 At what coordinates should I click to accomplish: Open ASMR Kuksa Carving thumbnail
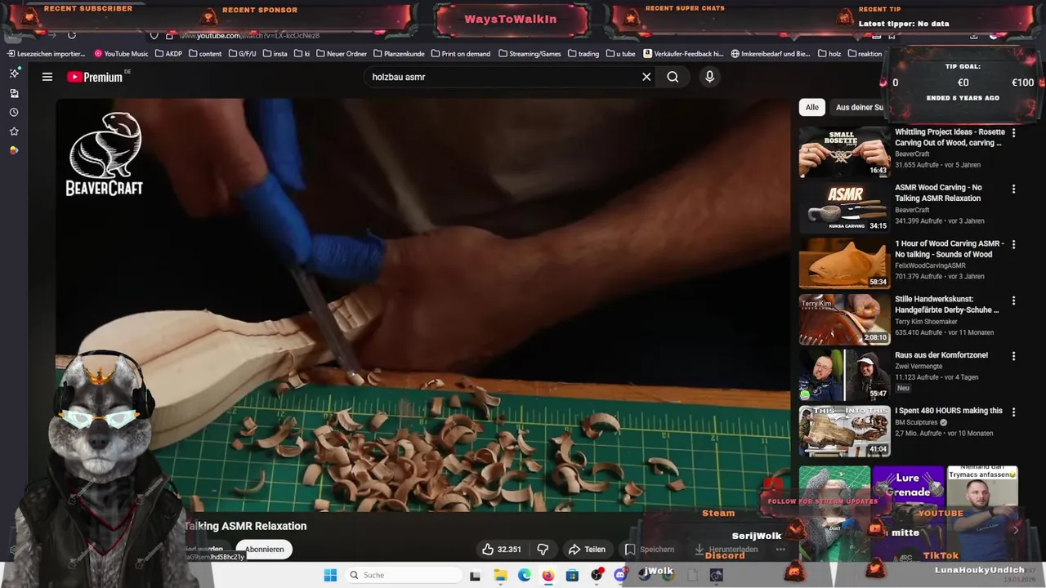coord(844,207)
